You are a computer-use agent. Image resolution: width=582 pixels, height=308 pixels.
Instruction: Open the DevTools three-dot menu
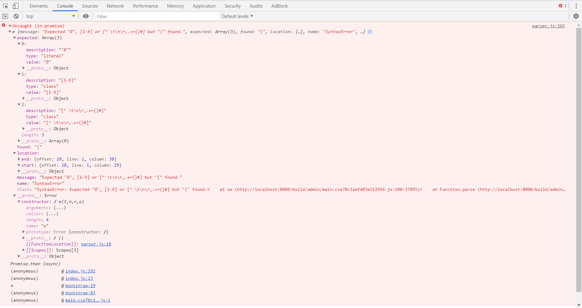[576, 6]
